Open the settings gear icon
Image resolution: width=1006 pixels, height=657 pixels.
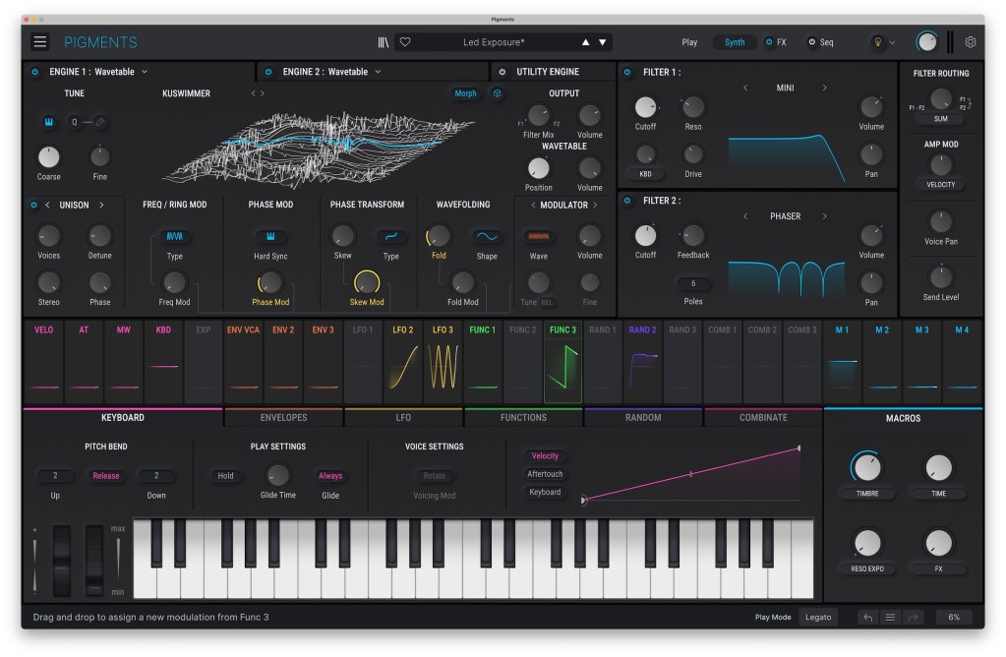[x=970, y=42]
